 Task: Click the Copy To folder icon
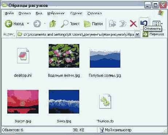coord(123,24)
